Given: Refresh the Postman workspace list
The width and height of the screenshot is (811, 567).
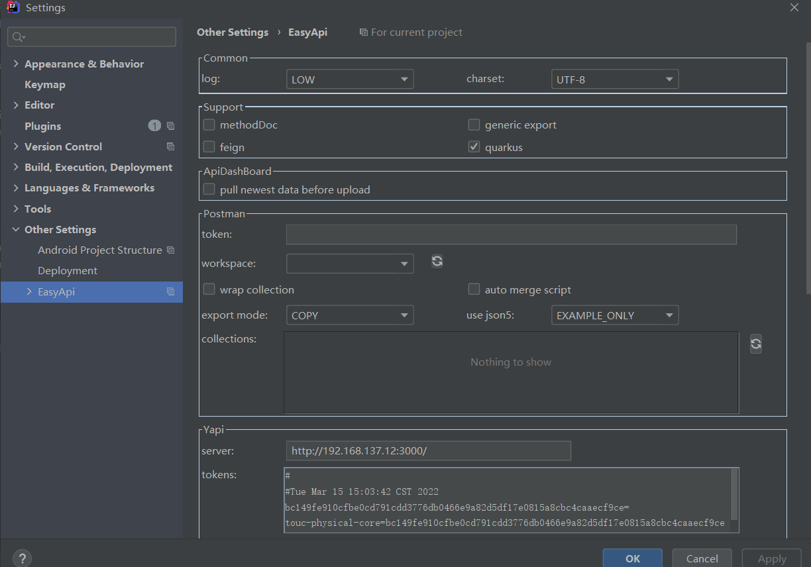Looking at the screenshot, I should [x=437, y=261].
